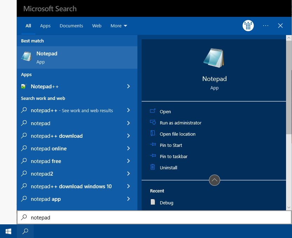The image size is (292, 238).
Task: Open the recent Debug file
Action: 167,203
